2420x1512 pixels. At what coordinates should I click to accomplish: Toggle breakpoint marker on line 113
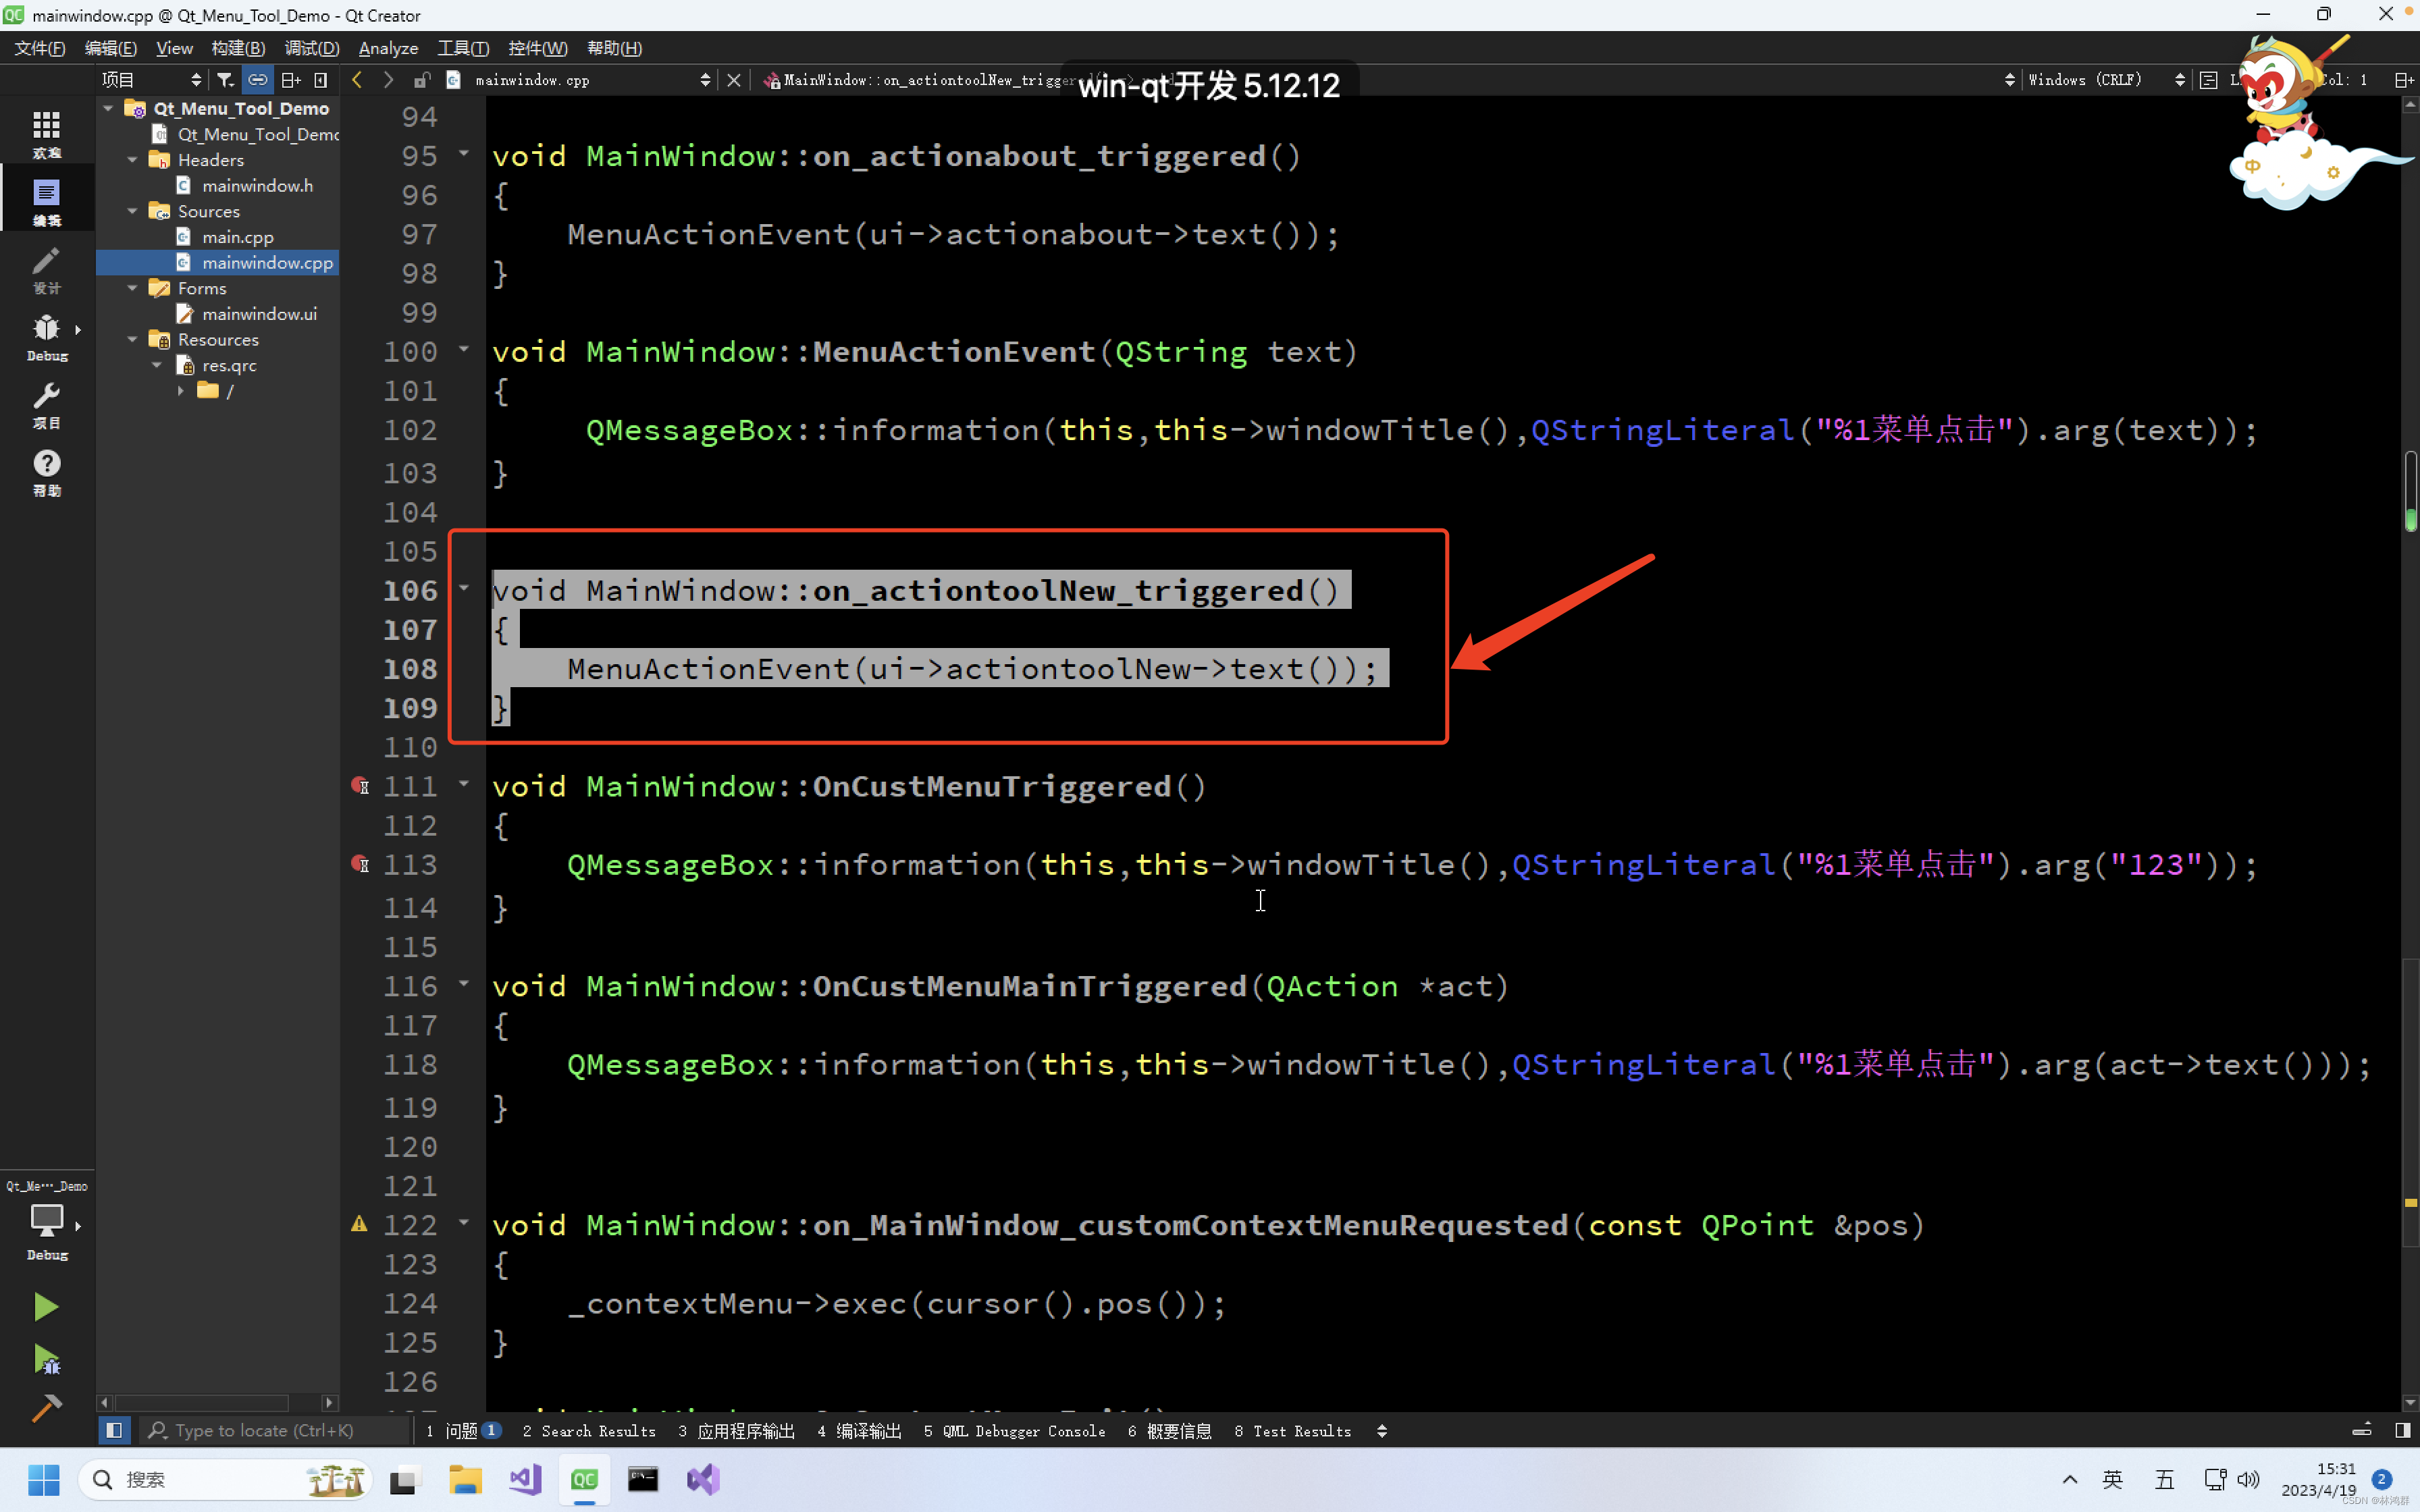[360, 865]
